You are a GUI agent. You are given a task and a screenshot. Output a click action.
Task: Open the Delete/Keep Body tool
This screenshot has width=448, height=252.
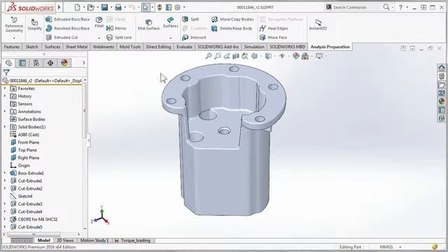pos(232,28)
